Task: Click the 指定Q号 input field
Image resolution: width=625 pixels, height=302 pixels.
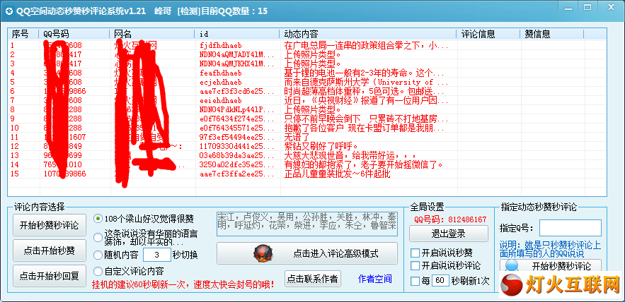Action: (x=570, y=228)
